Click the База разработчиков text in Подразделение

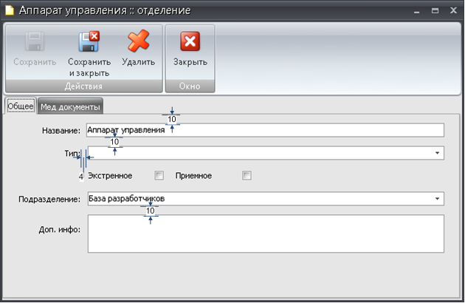pyautogui.click(x=122, y=199)
